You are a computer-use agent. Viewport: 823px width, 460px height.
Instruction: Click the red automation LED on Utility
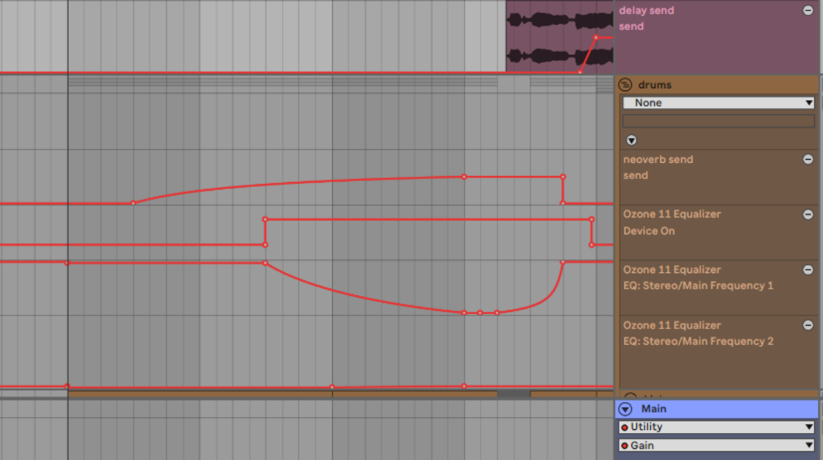point(625,426)
